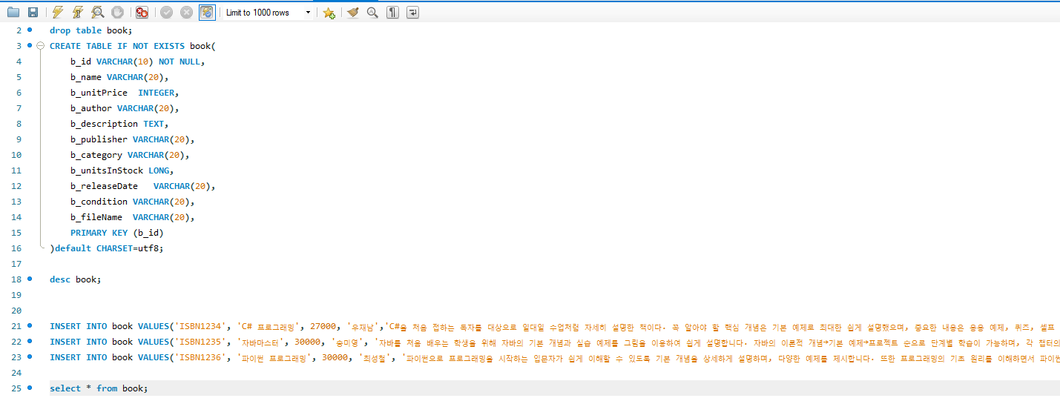The image size is (1060, 401).
Task: Click the 'b_unitPrice INTEGER' line
Action: [125, 93]
